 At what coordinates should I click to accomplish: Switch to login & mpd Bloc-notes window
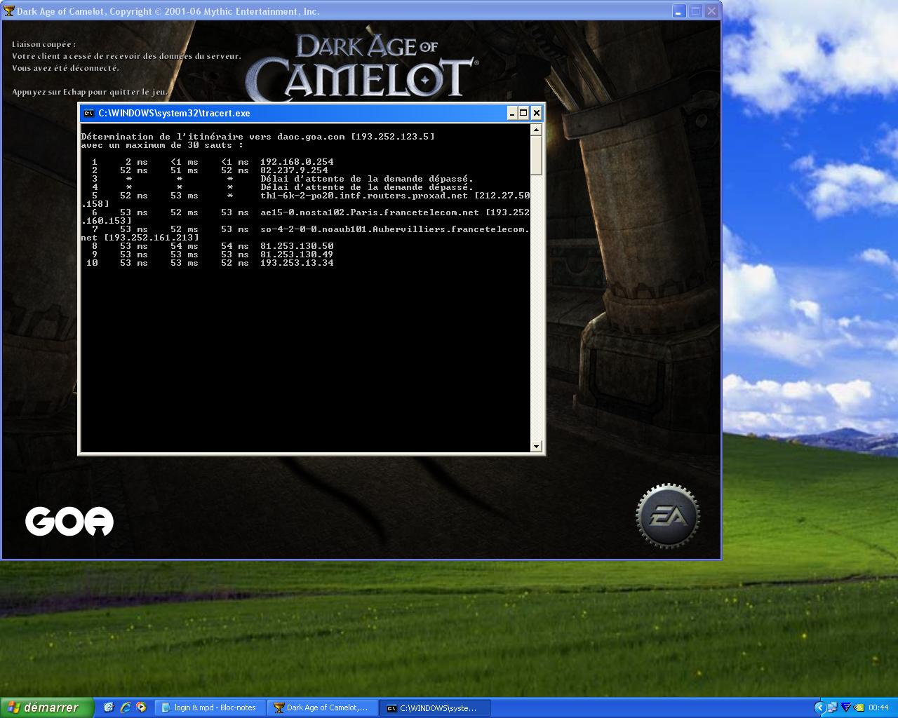[209, 707]
